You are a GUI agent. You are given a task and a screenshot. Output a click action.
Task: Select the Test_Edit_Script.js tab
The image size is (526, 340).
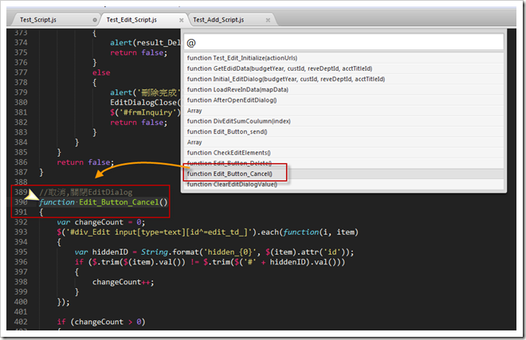click(x=131, y=20)
